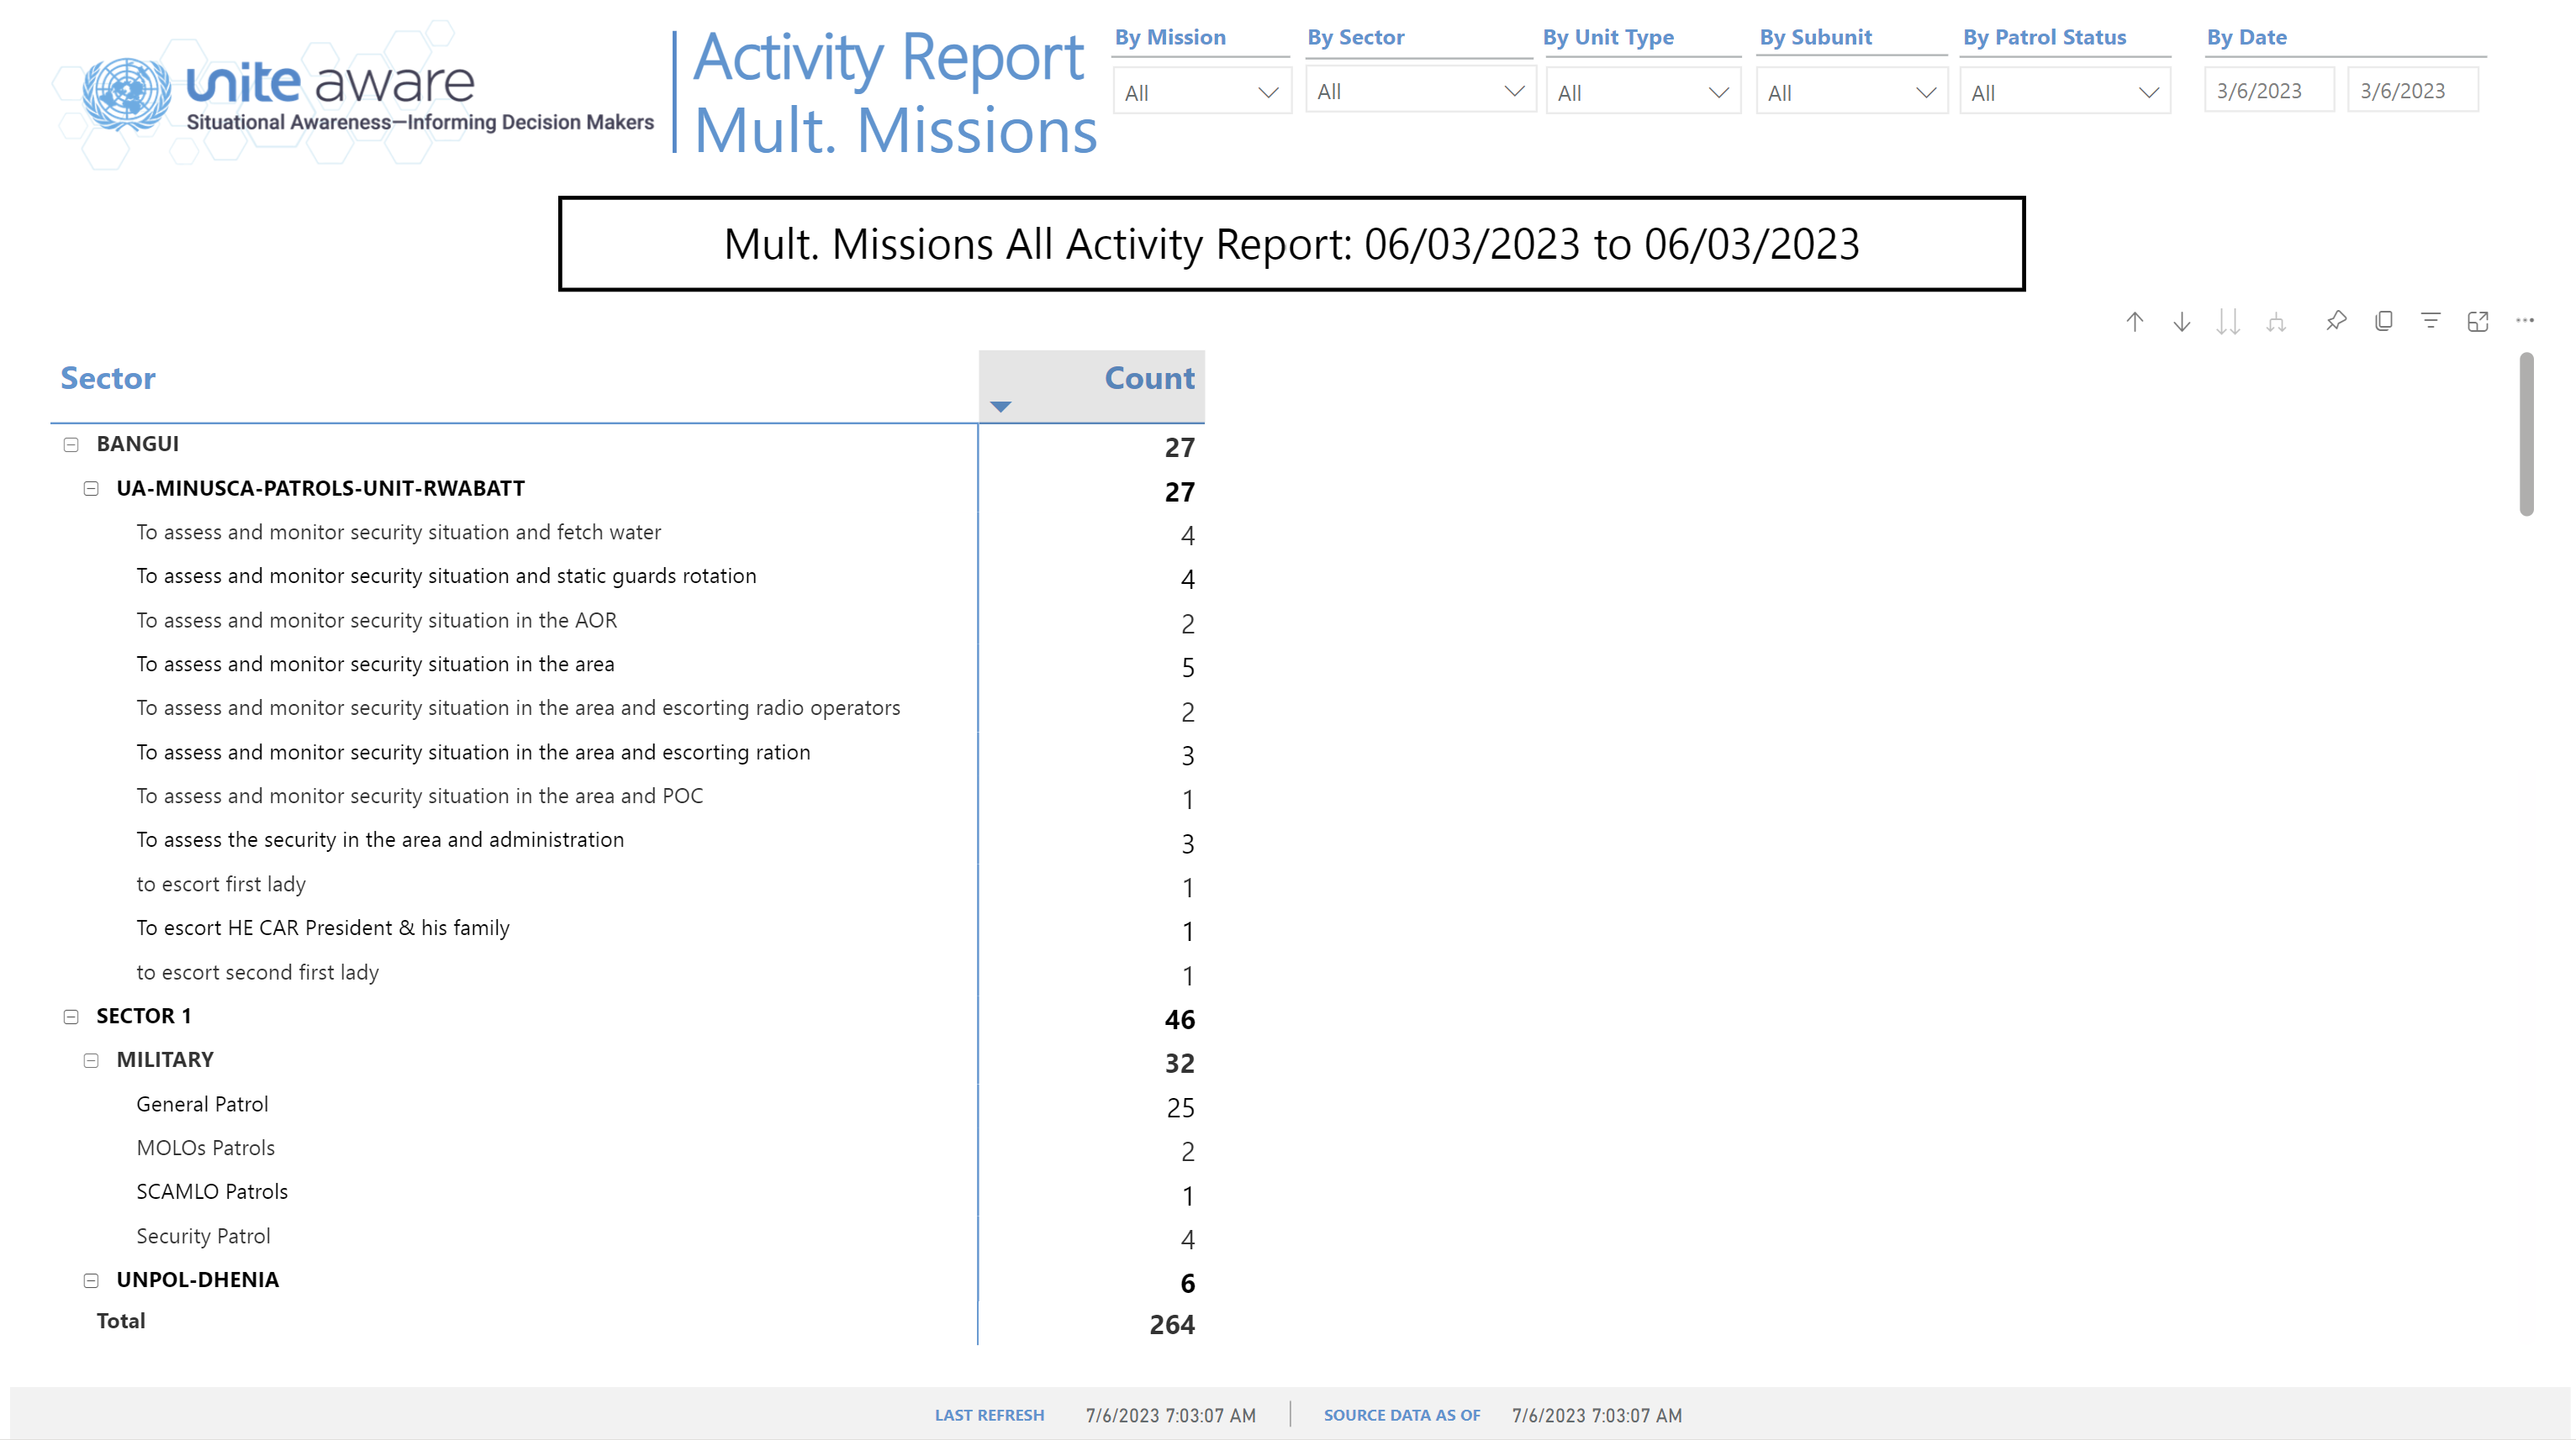Click the Total row label
This screenshot has width=2576, height=1440.
pyautogui.click(x=121, y=1321)
